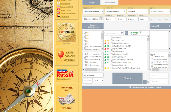Open the Наша Russia banner

pyautogui.click(x=65, y=73)
